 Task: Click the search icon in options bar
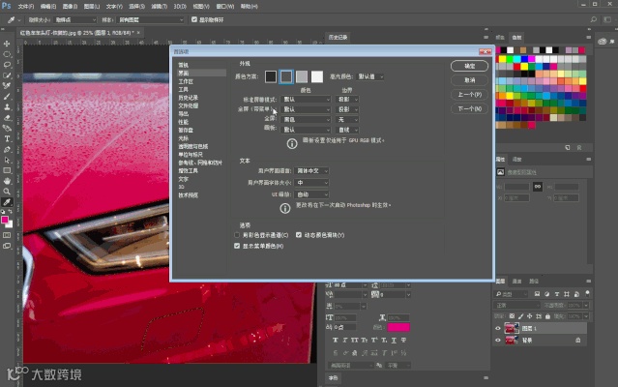point(594,19)
